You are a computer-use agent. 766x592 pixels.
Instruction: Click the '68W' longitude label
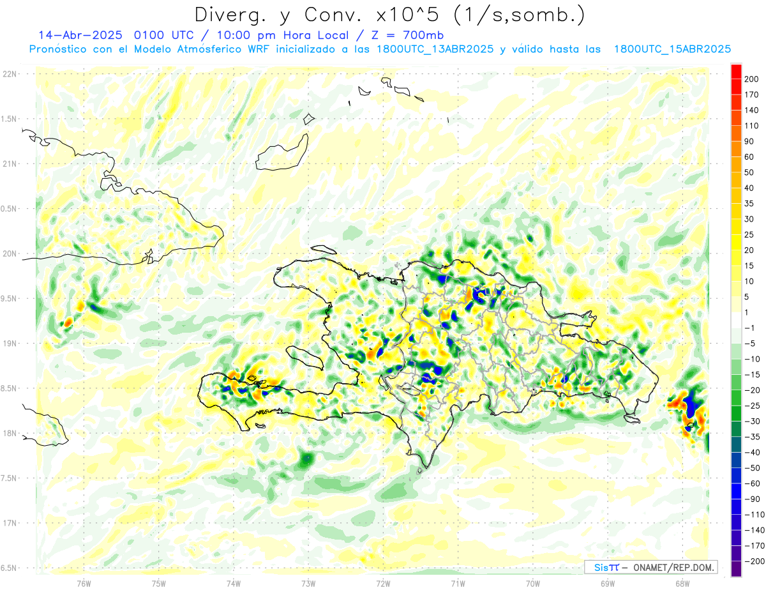[682, 583]
